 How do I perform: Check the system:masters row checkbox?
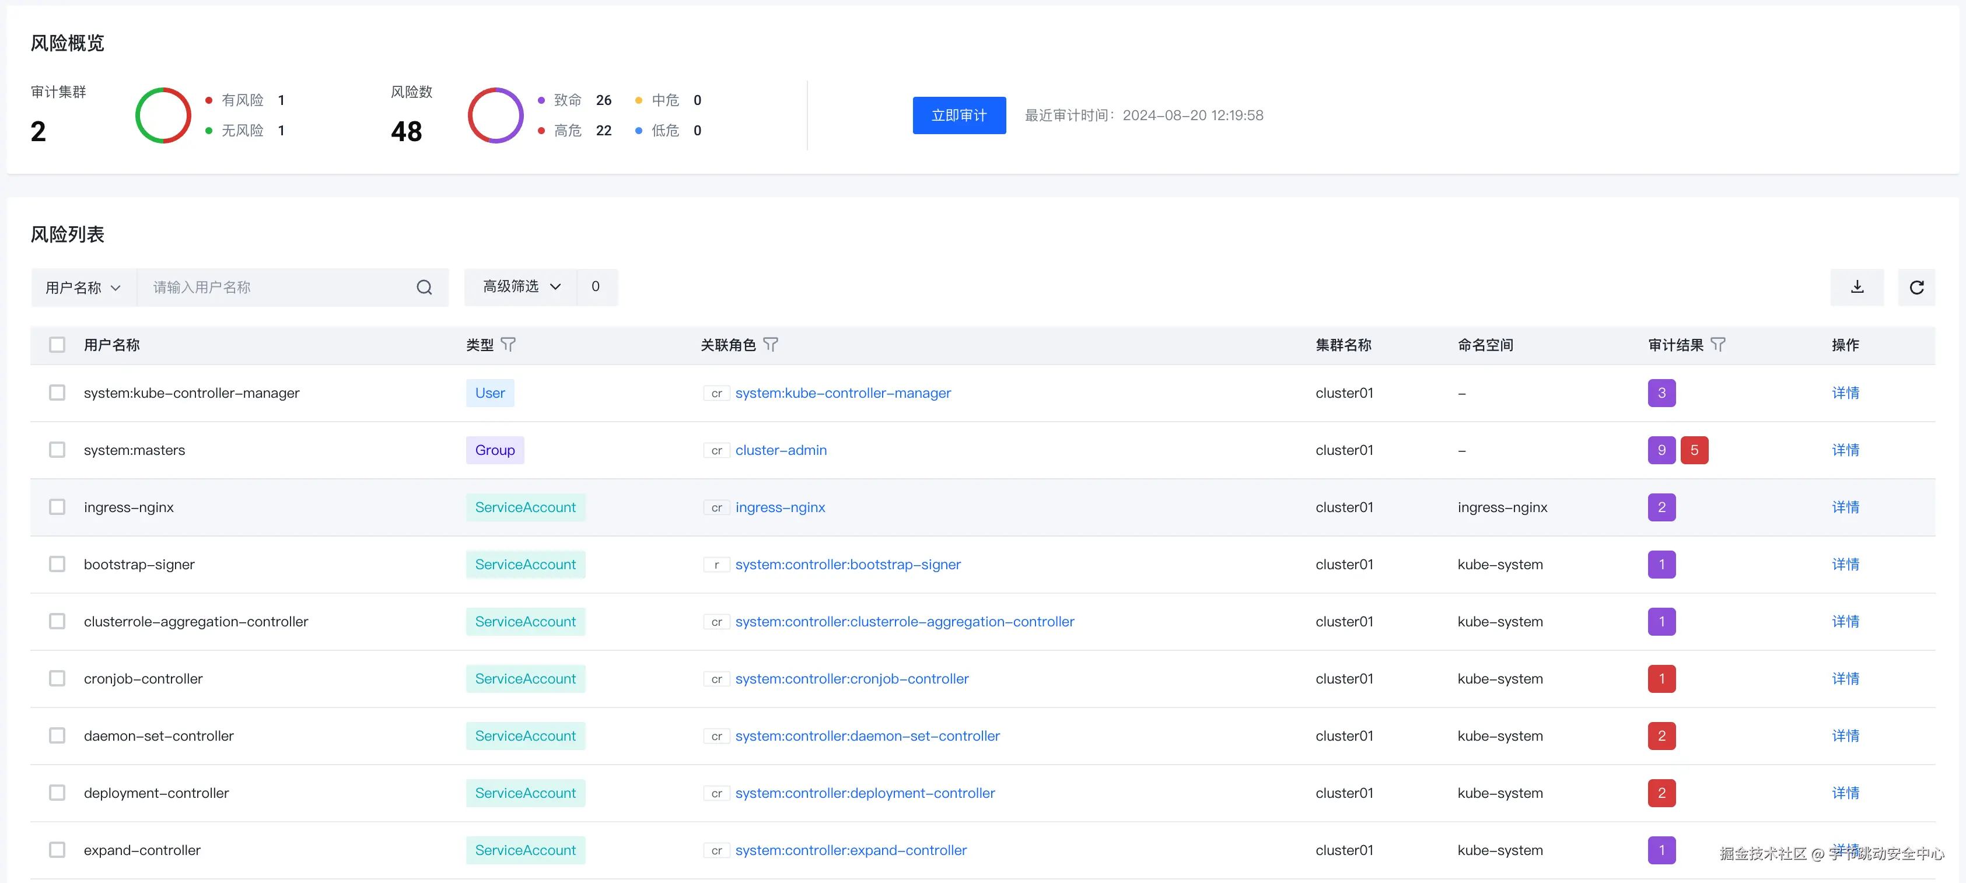coord(57,450)
